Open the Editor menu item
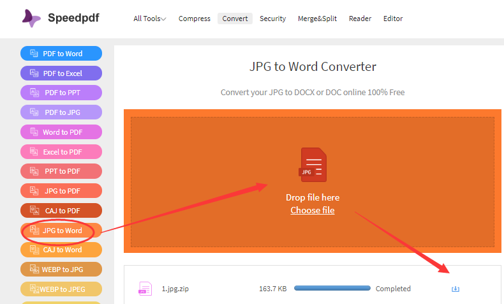504x304 pixels. pos(393,19)
